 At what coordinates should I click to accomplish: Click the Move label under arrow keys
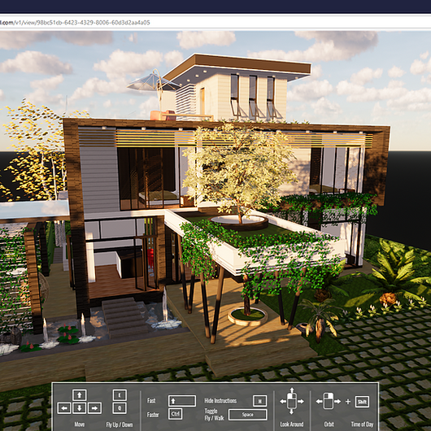pyautogui.click(x=80, y=424)
